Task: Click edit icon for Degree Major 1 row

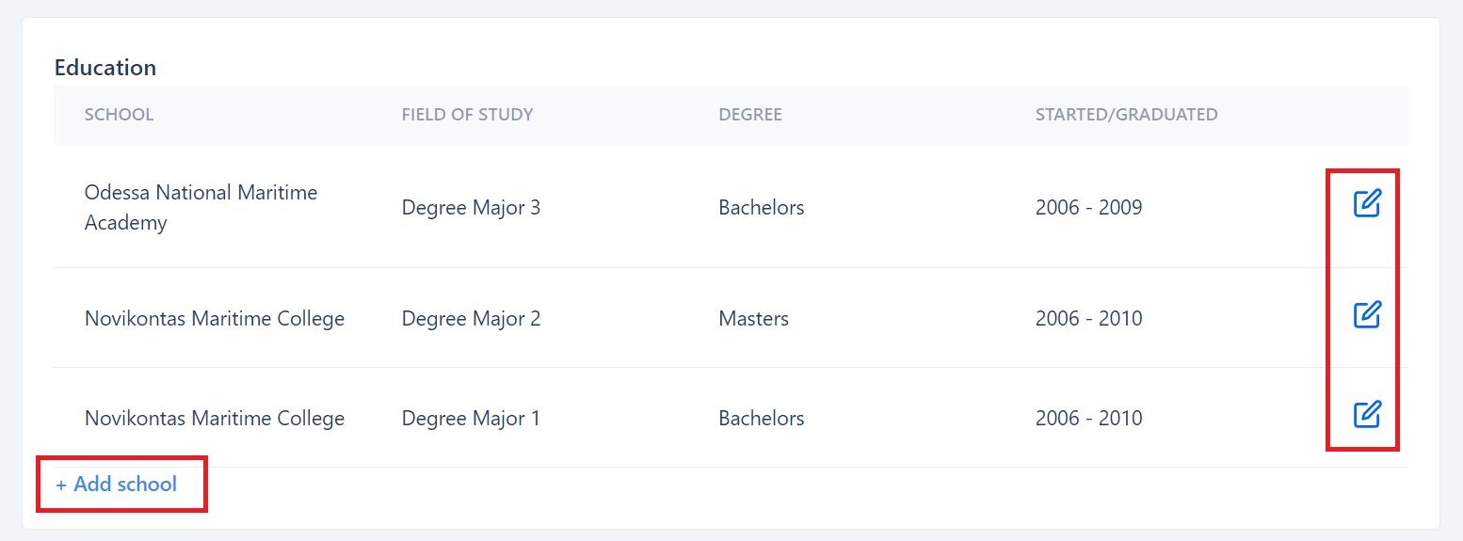Action: pyautogui.click(x=1366, y=414)
